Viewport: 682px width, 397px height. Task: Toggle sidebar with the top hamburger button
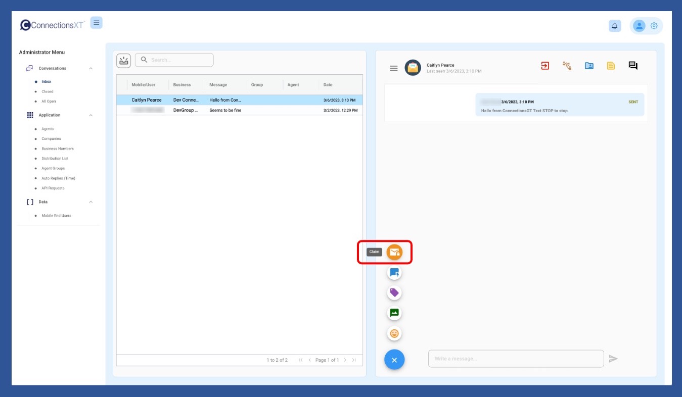pyautogui.click(x=97, y=23)
